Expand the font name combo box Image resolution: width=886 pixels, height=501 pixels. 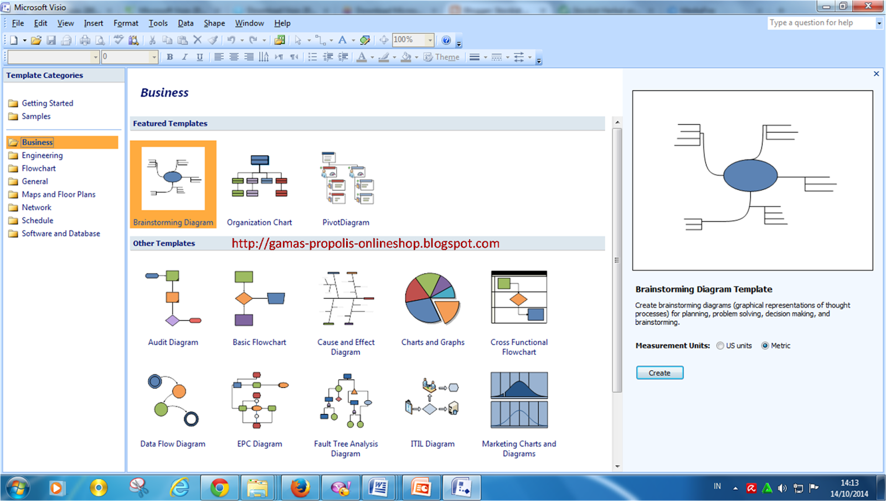(x=95, y=57)
